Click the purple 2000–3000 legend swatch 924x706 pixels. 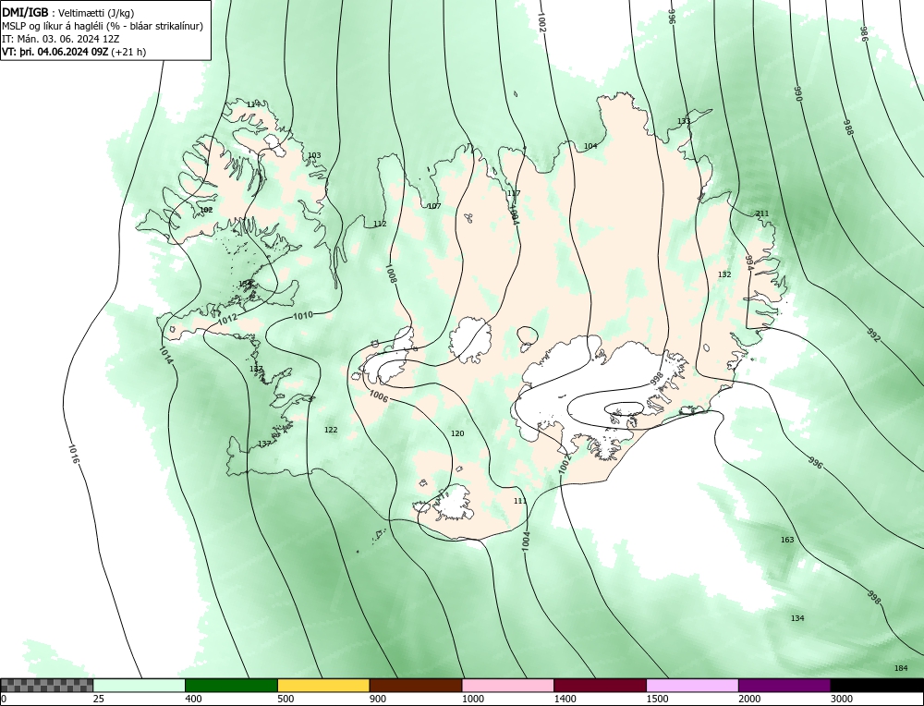coord(784,686)
